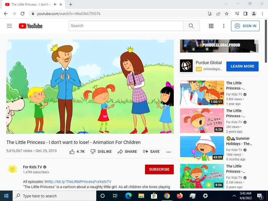Open Summer Holidays 43:09 video thumbnail
268x201 pixels.
(x=202, y=148)
